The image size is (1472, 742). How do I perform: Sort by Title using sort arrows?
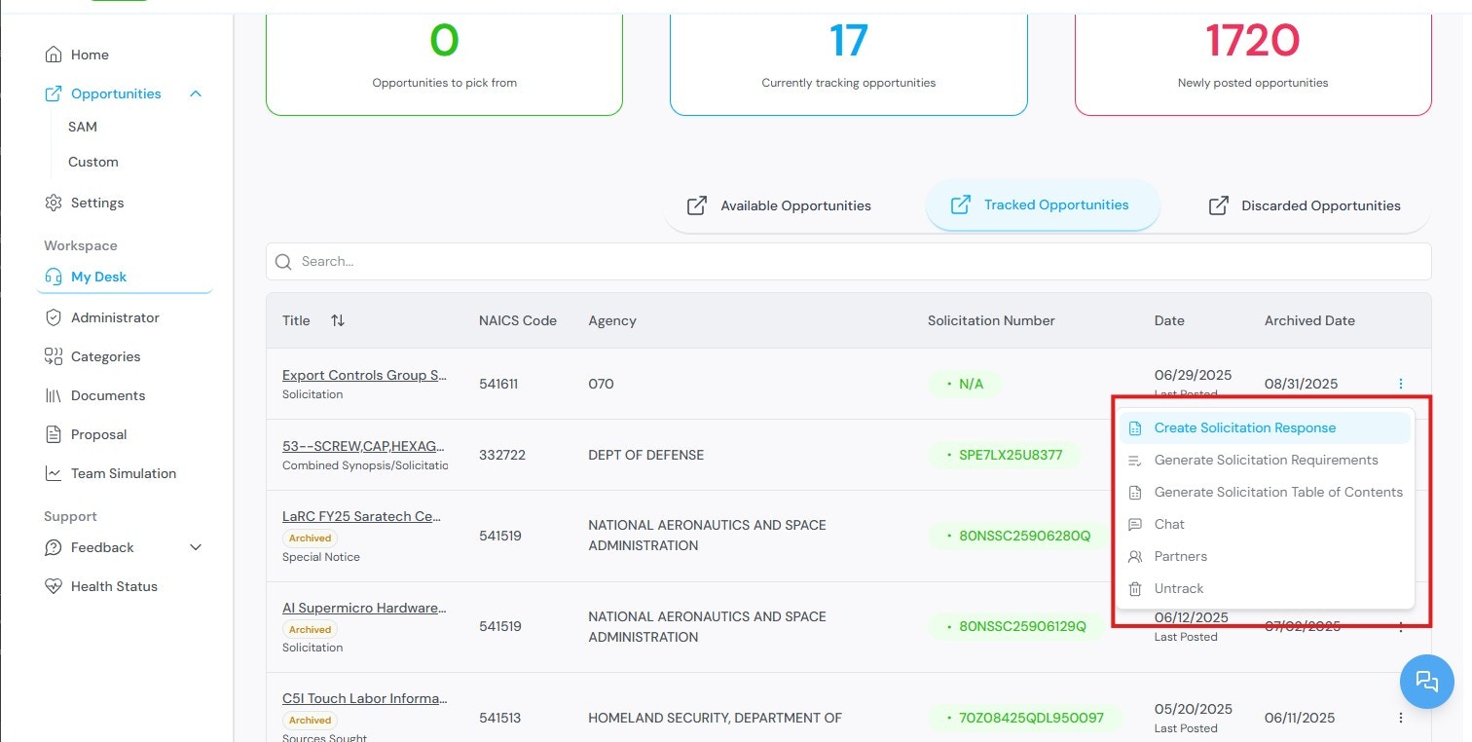pyautogui.click(x=338, y=320)
